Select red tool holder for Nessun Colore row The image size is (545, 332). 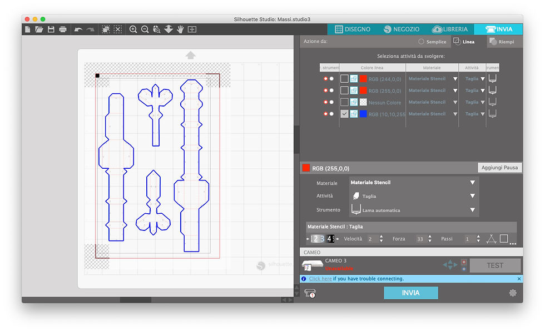pos(326,102)
